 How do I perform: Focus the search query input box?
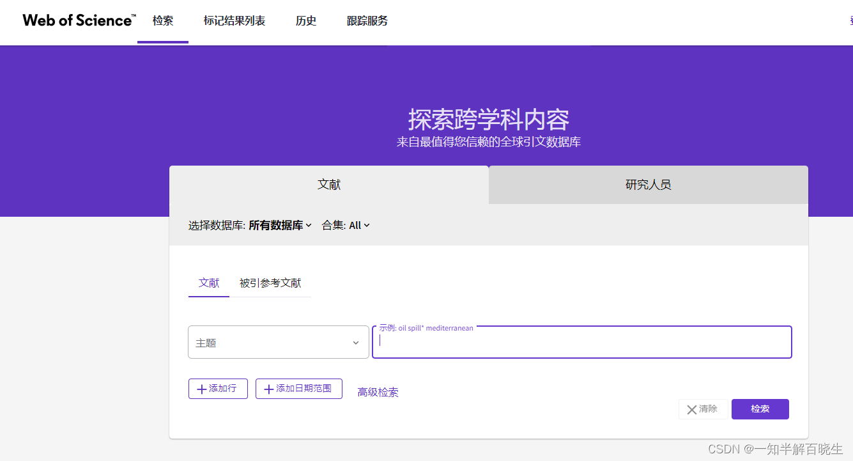582,342
